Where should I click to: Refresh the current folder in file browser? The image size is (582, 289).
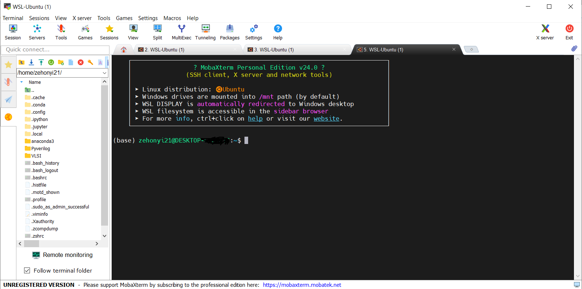click(x=51, y=62)
